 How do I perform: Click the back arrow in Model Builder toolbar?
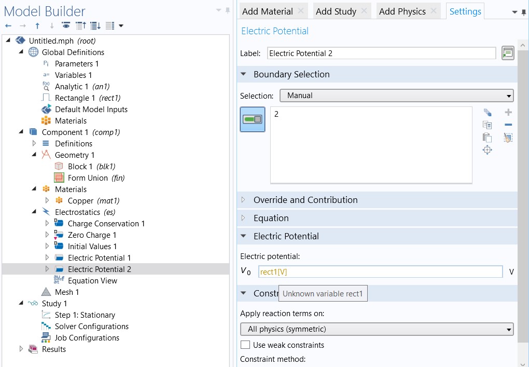[8, 25]
